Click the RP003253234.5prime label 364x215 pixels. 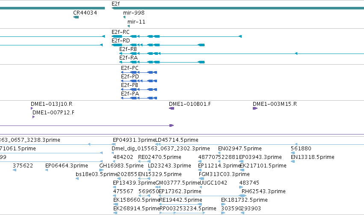[x=188, y=209]
